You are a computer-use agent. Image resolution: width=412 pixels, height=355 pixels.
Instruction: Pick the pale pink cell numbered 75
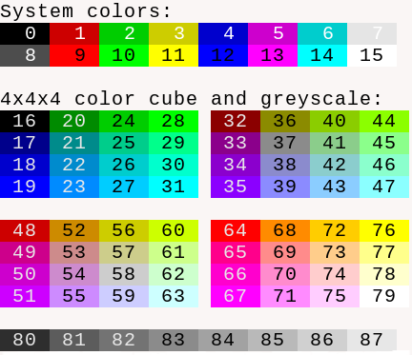(335, 296)
